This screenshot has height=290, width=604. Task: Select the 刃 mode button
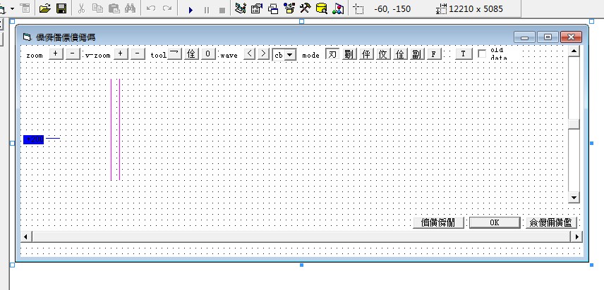coord(332,54)
